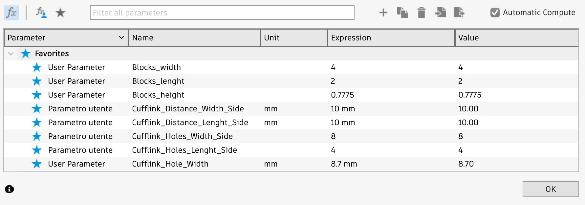
Task: Add a new parameter with plus icon
Action: click(x=383, y=13)
